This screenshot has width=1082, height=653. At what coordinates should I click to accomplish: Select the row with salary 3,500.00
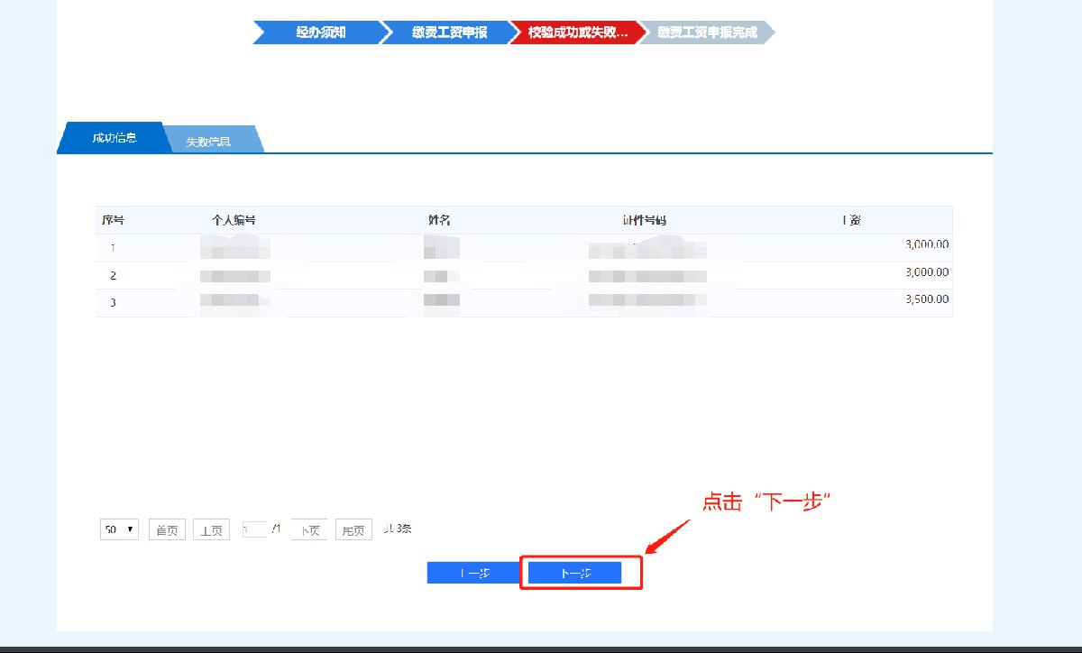(x=523, y=302)
